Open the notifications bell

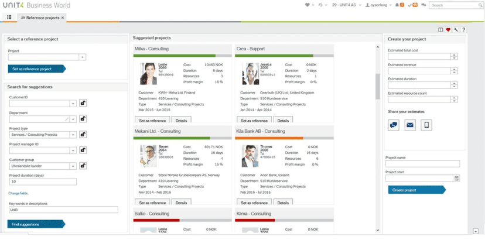(399, 5)
